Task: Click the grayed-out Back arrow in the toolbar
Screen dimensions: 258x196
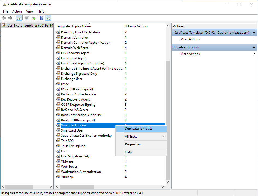Action: tap(4, 18)
